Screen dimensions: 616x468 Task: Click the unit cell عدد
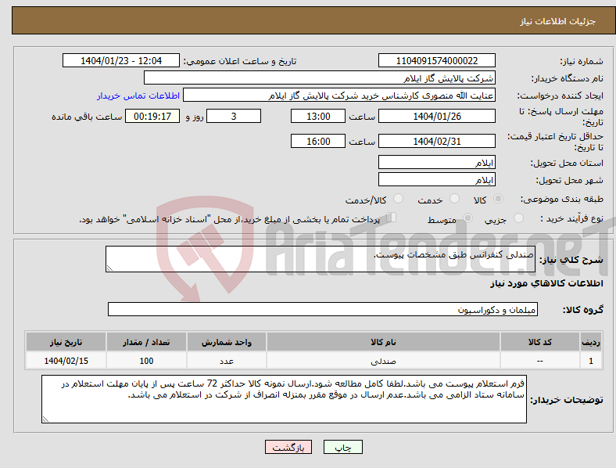[227, 361]
